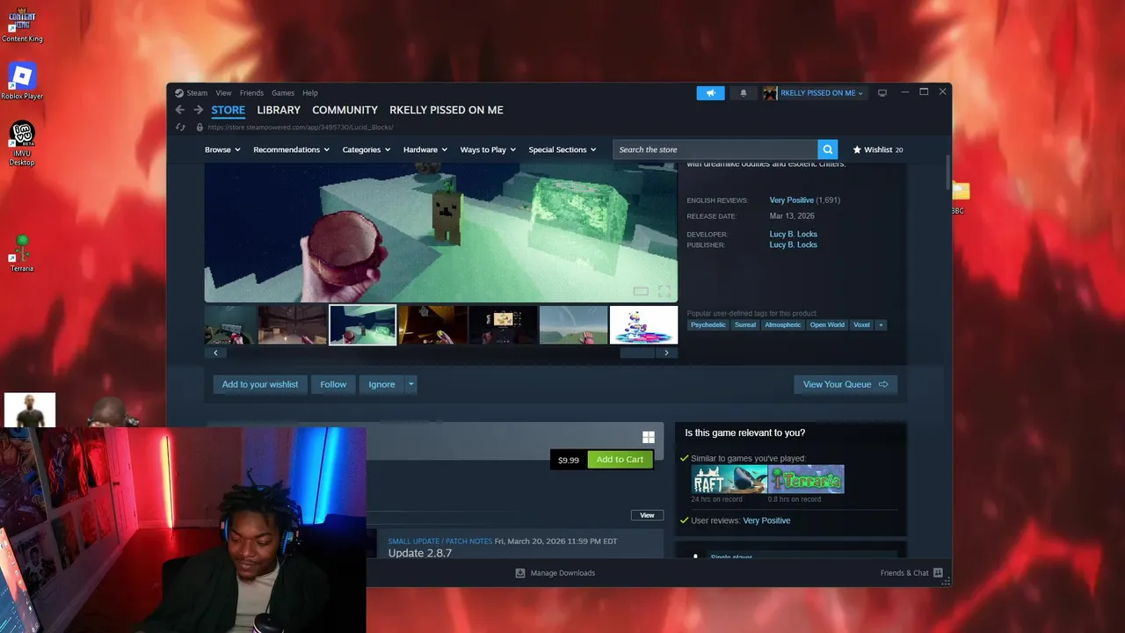Open publisher Lucy B. Locks link
1125x633 pixels.
794,245
